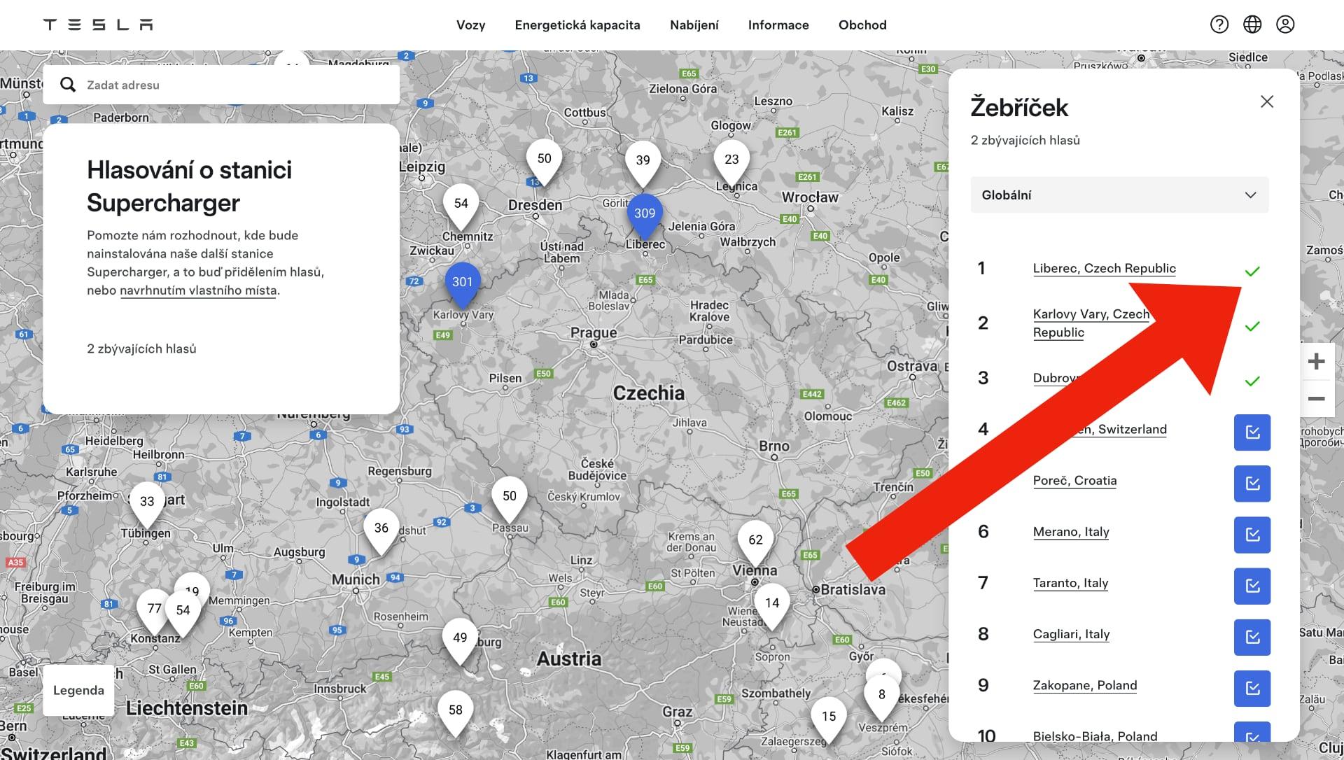Image resolution: width=1344 pixels, height=760 pixels.
Task: Open the Informace menu
Action: [778, 25]
